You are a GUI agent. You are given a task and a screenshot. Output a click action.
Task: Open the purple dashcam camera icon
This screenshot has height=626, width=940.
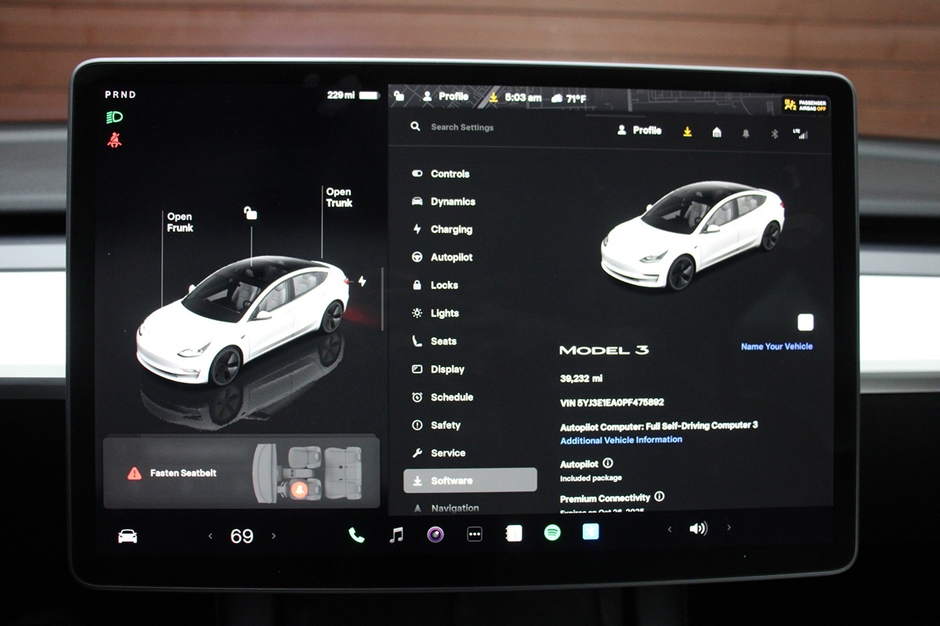click(x=436, y=534)
